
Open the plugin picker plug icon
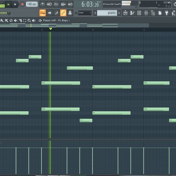[x=167, y=13]
